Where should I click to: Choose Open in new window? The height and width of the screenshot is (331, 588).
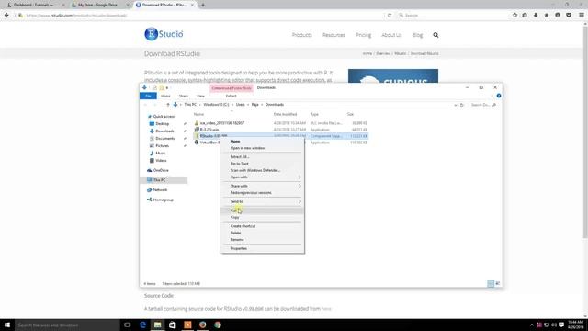262,148
